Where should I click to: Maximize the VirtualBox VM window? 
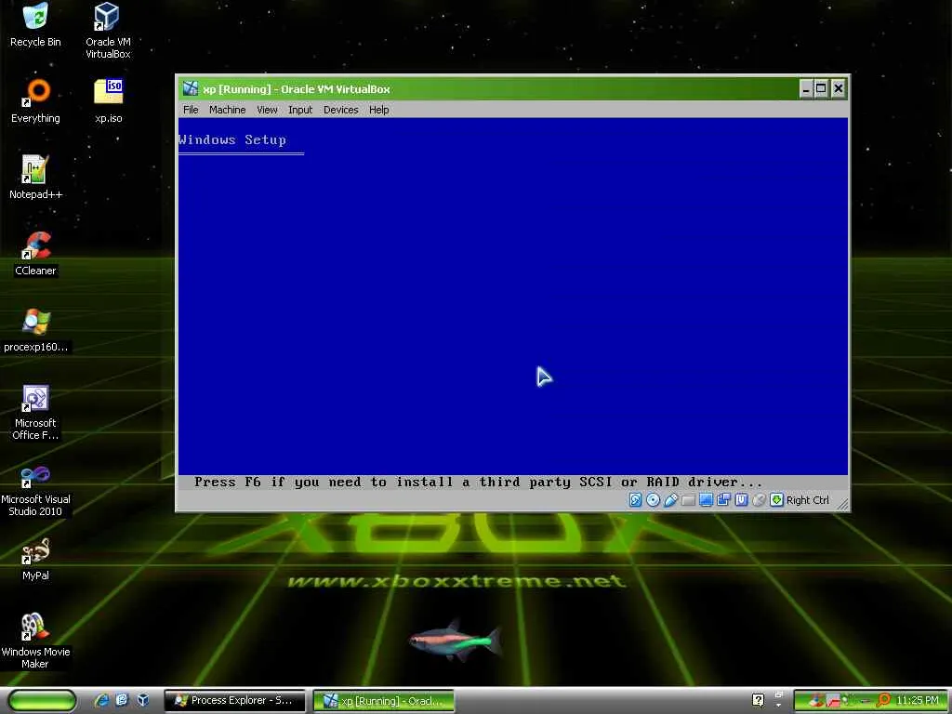(821, 88)
